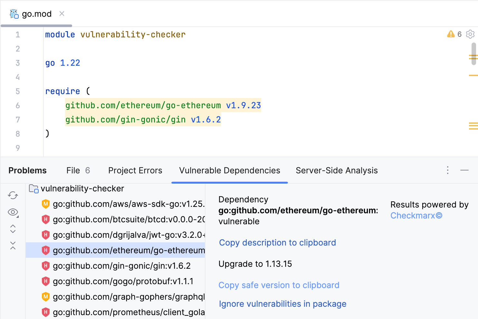
Task: Click the bold go:github.com/ethereum/go-ethereum dependency name
Action: pyautogui.click(x=298, y=210)
